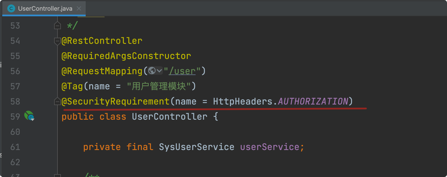Screen dimensions: 447x177
Task: Select the UserController.java editor tab
Action: click(45, 8)
